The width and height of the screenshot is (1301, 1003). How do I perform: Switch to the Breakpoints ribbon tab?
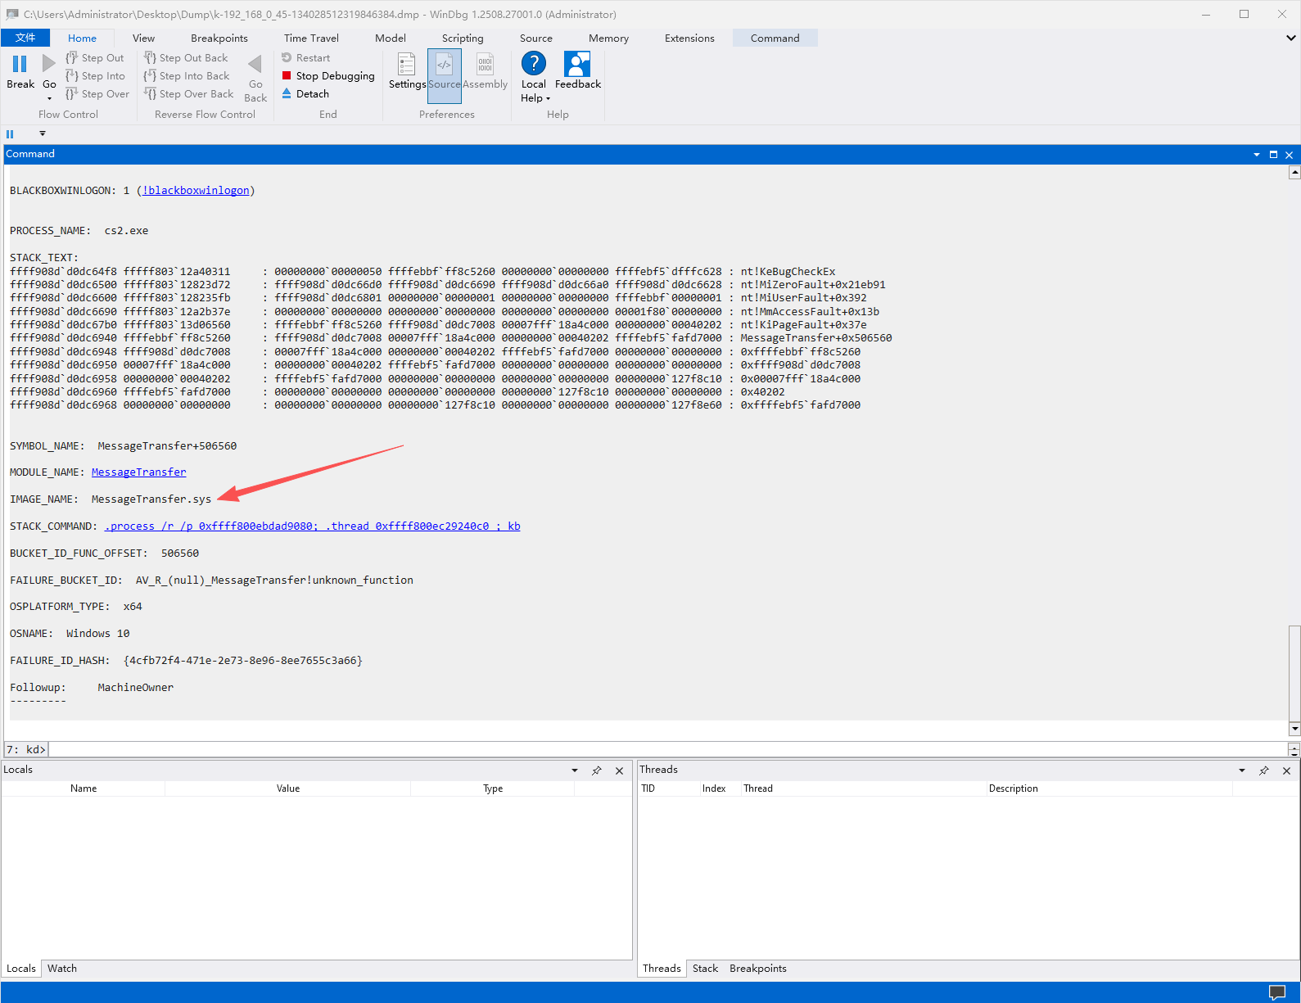click(219, 38)
